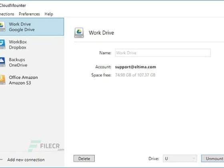Click the account email support@eltima.com
224x168 pixels.
(x=136, y=67)
